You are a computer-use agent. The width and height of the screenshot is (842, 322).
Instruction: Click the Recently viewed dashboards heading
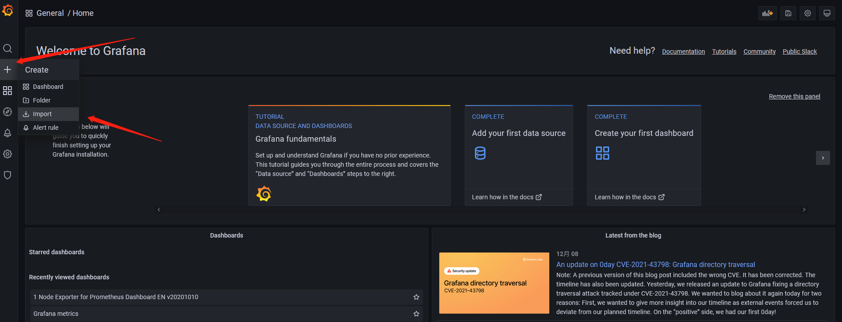tap(69, 277)
